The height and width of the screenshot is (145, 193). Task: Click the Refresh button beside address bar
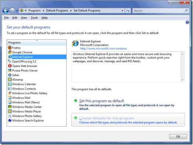[128, 11]
